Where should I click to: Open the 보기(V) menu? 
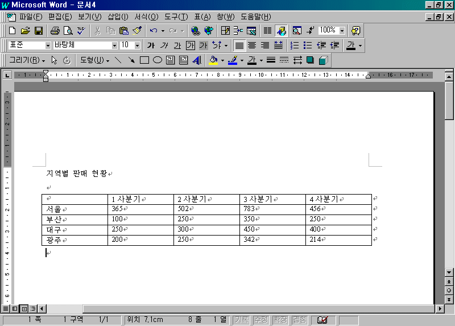click(90, 17)
